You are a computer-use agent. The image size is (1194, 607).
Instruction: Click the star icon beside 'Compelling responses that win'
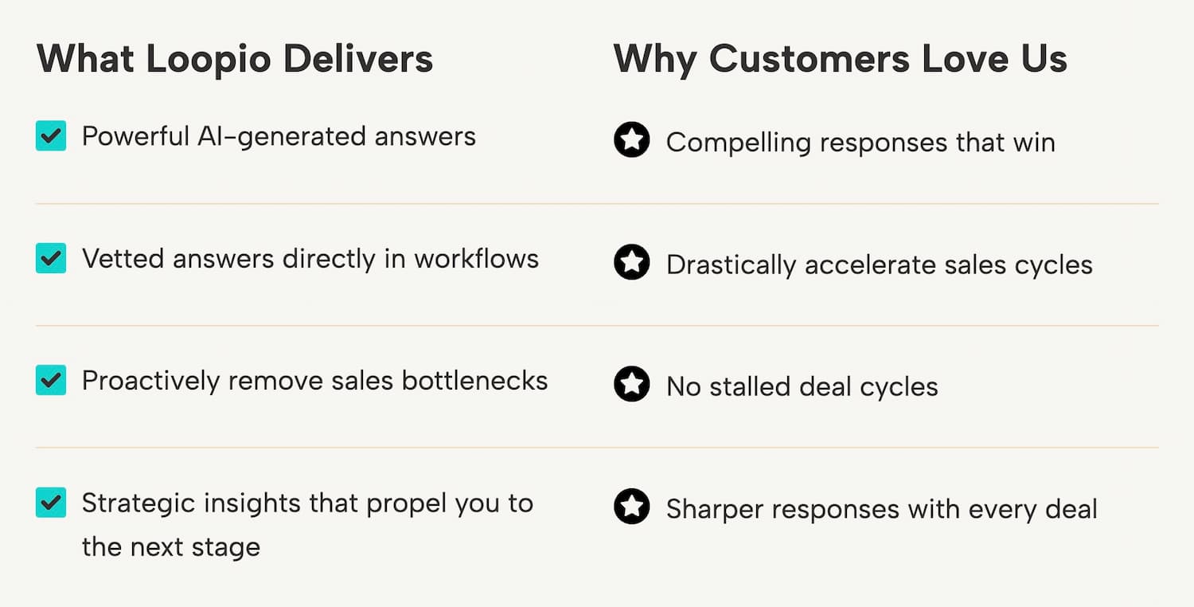tap(631, 141)
